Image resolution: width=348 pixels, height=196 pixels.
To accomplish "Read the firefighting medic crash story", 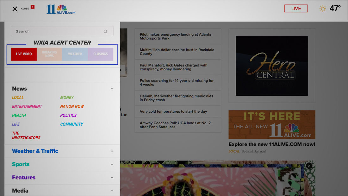I will click(178, 98).
